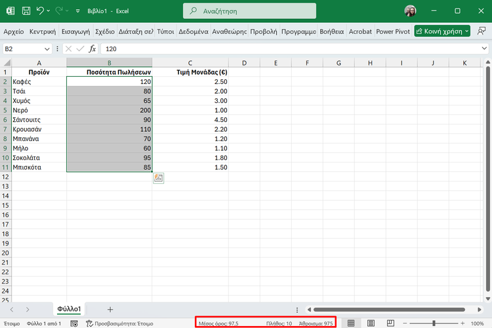Click the Undo arrow icon
This screenshot has width=492, height=328.
coord(41,11)
